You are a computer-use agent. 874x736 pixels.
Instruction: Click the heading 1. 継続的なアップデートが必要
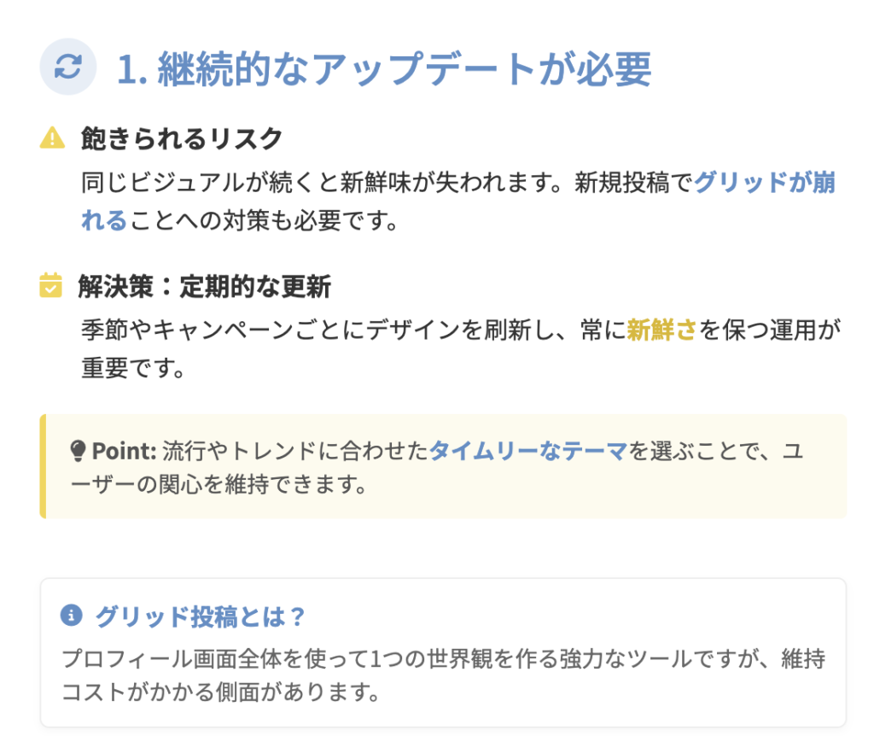pyautogui.click(x=384, y=69)
